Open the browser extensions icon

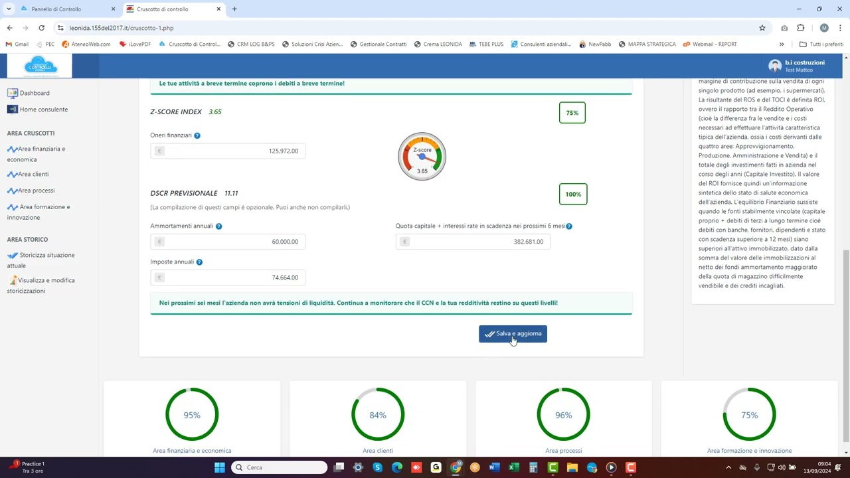pos(801,28)
